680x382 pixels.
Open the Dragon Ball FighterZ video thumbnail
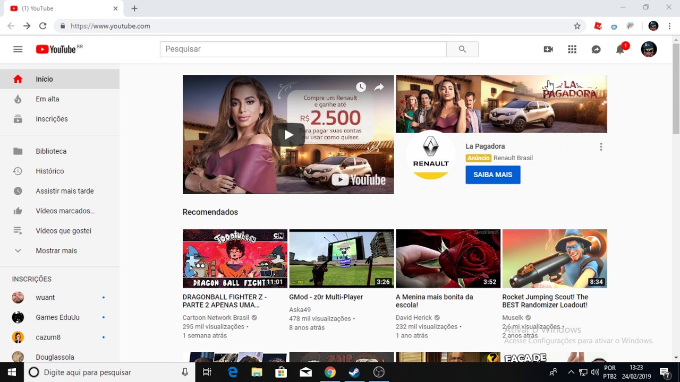(x=235, y=258)
